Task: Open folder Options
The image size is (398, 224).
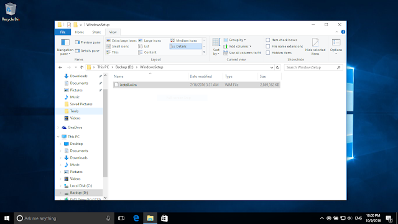Action: coord(336,47)
